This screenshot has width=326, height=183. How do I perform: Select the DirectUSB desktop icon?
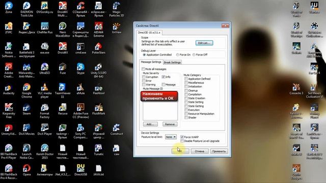pyautogui.click(x=80, y=170)
